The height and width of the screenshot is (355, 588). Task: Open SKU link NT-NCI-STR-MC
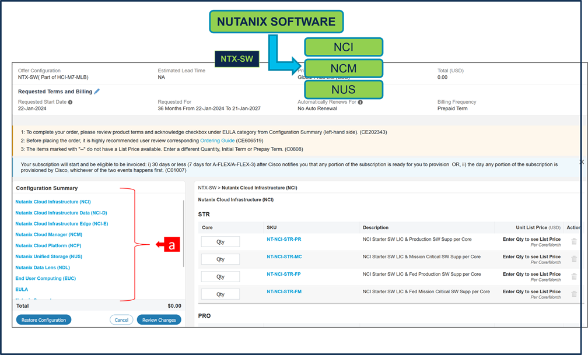pos(284,257)
